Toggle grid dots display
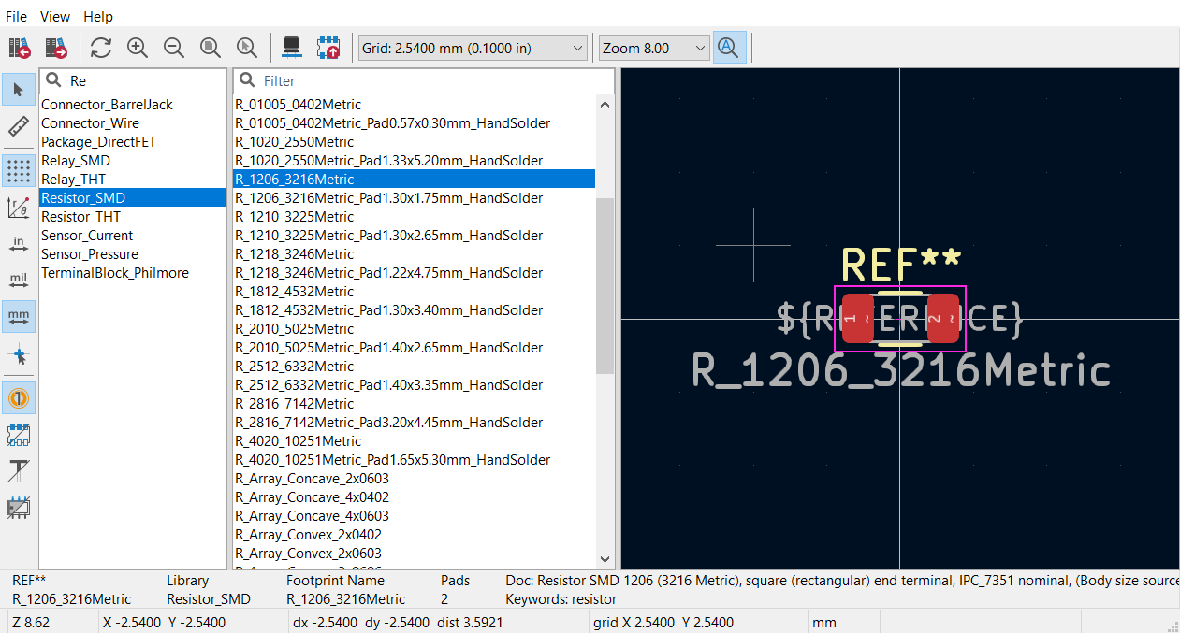Image resolution: width=1180 pixels, height=633 pixels. pyautogui.click(x=19, y=170)
